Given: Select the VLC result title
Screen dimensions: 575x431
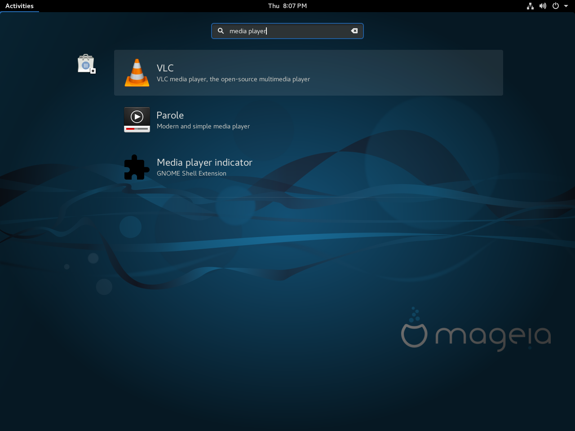Looking at the screenshot, I should click(x=165, y=68).
